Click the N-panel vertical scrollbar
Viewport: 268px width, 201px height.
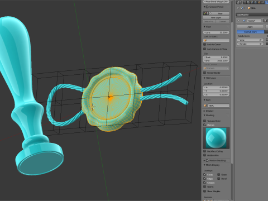(x=232, y=93)
